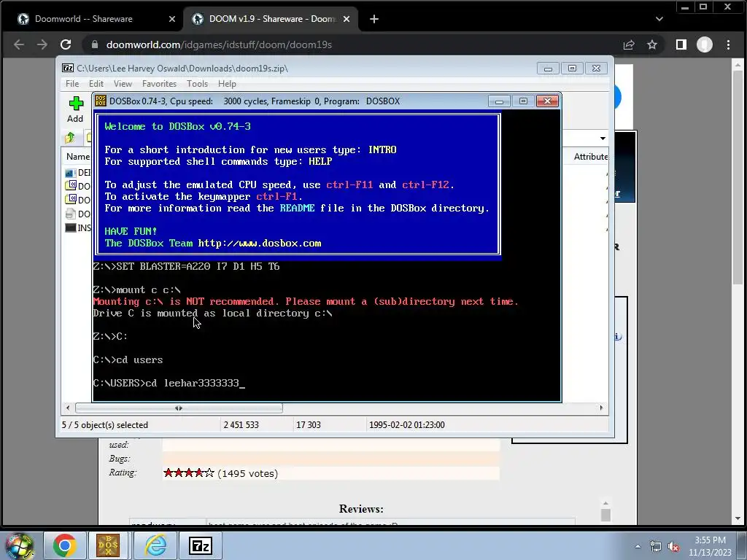
Task: Minimize the DOSBox window
Action: [x=499, y=101]
